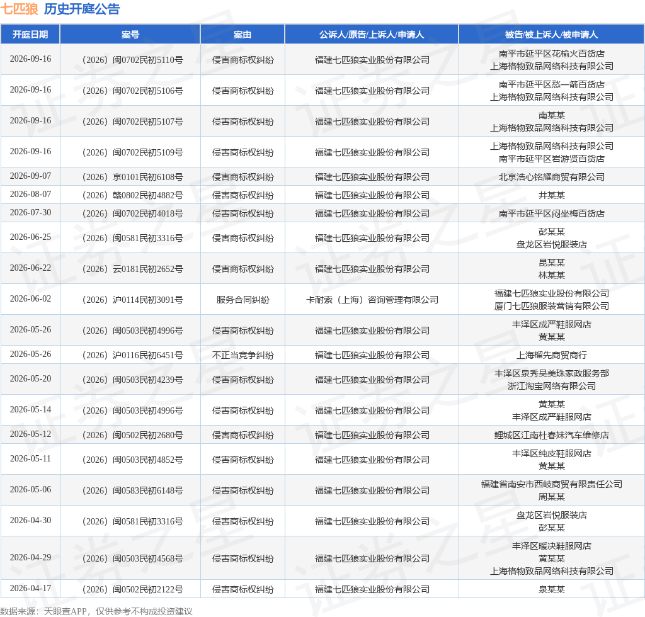
Task: Click the 公诉人/原告/上诉人/申请人 column header
Action: pyautogui.click(x=372, y=35)
